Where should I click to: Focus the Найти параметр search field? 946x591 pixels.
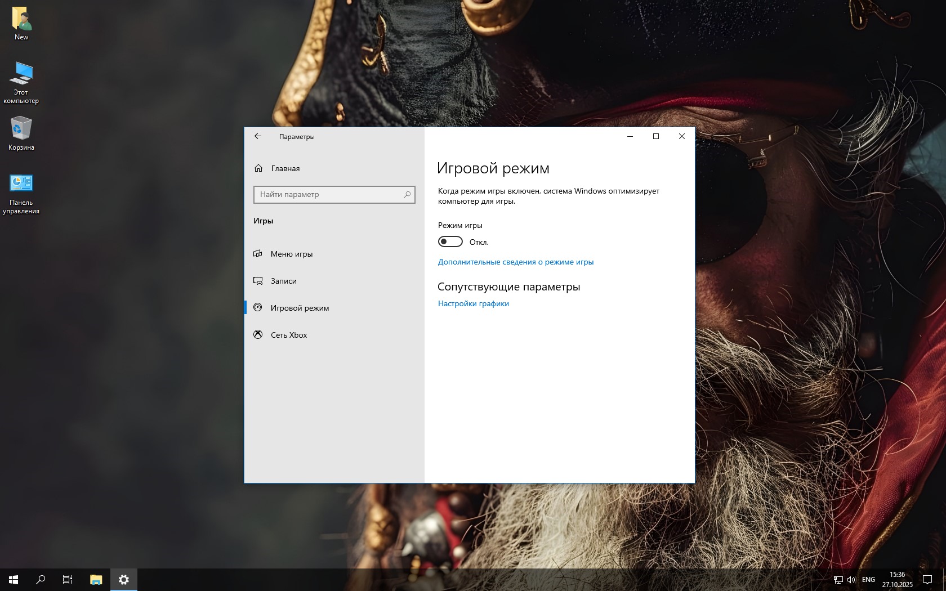[328, 195]
